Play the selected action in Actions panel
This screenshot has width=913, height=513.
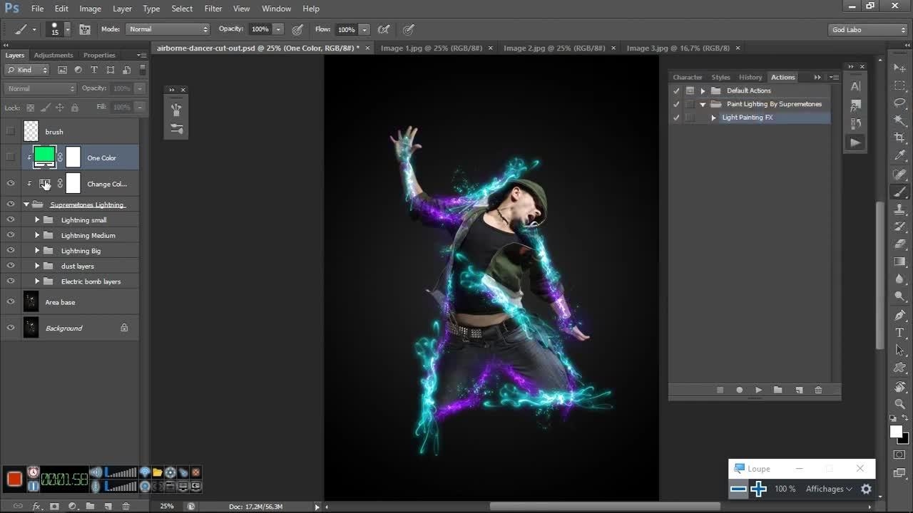[x=758, y=390]
